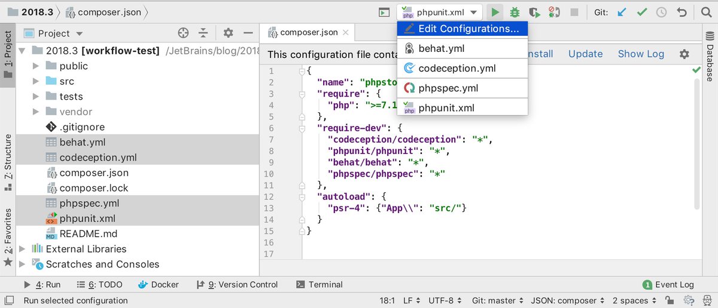Select codeception.yml in the configuration list
The height and width of the screenshot is (308, 718).
tap(463, 68)
